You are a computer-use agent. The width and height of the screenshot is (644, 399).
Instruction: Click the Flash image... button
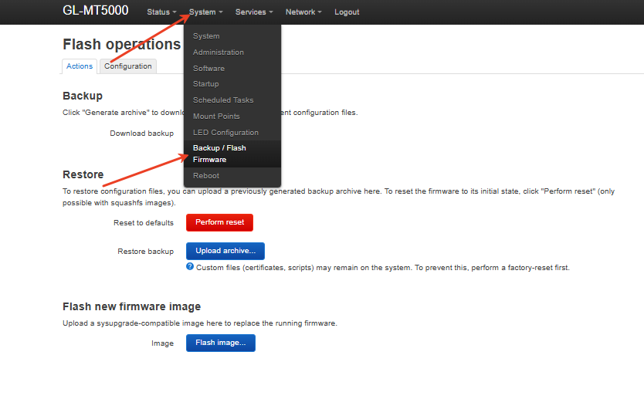221,343
